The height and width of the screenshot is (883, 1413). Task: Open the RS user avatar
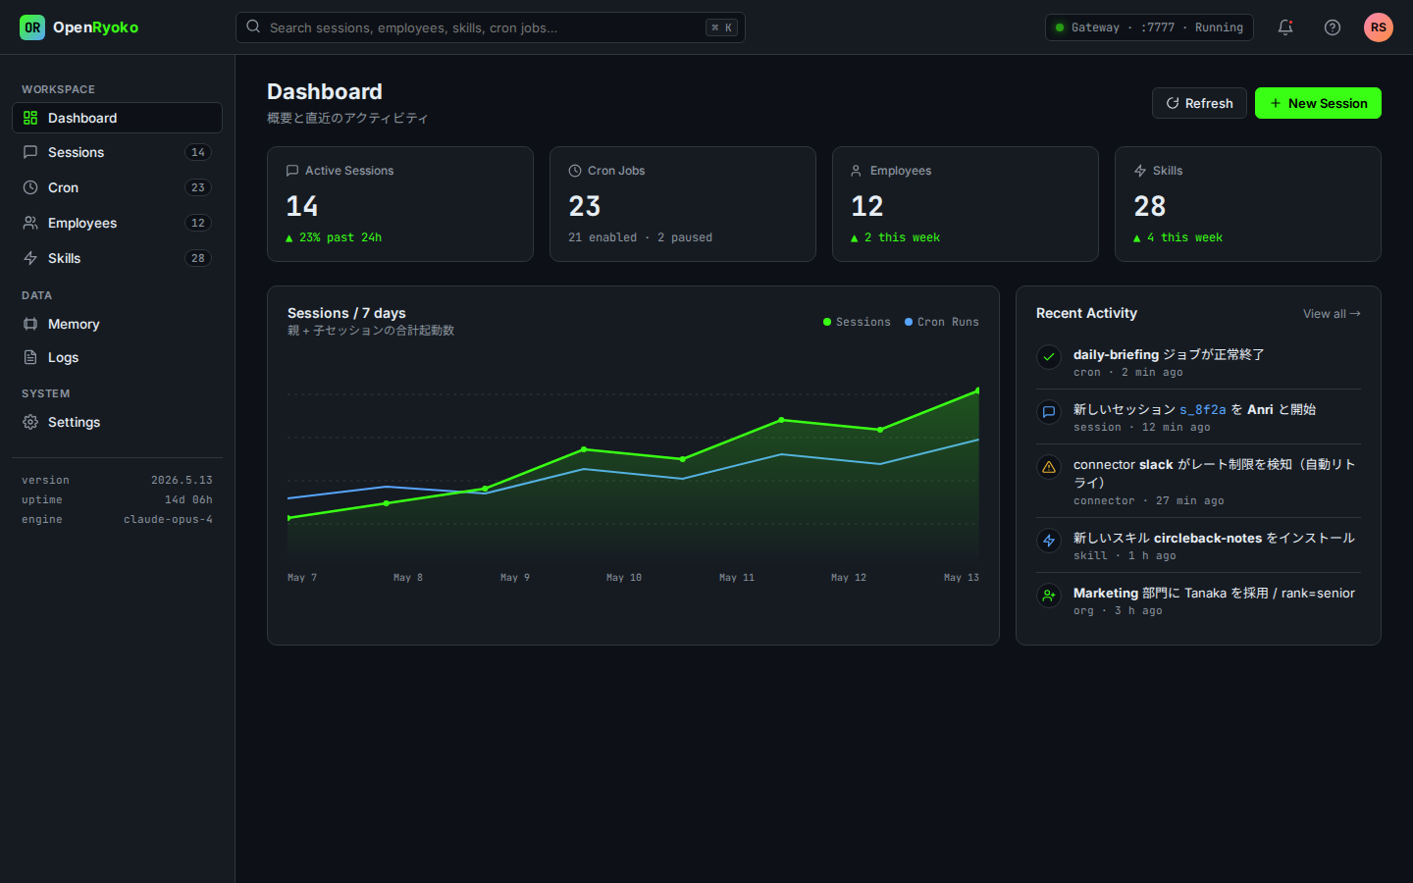point(1378,27)
